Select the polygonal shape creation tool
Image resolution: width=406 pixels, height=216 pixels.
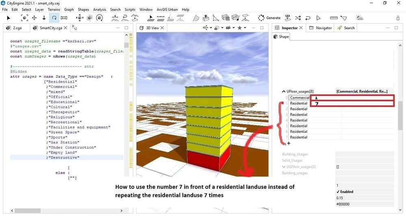tap(196, 18)
